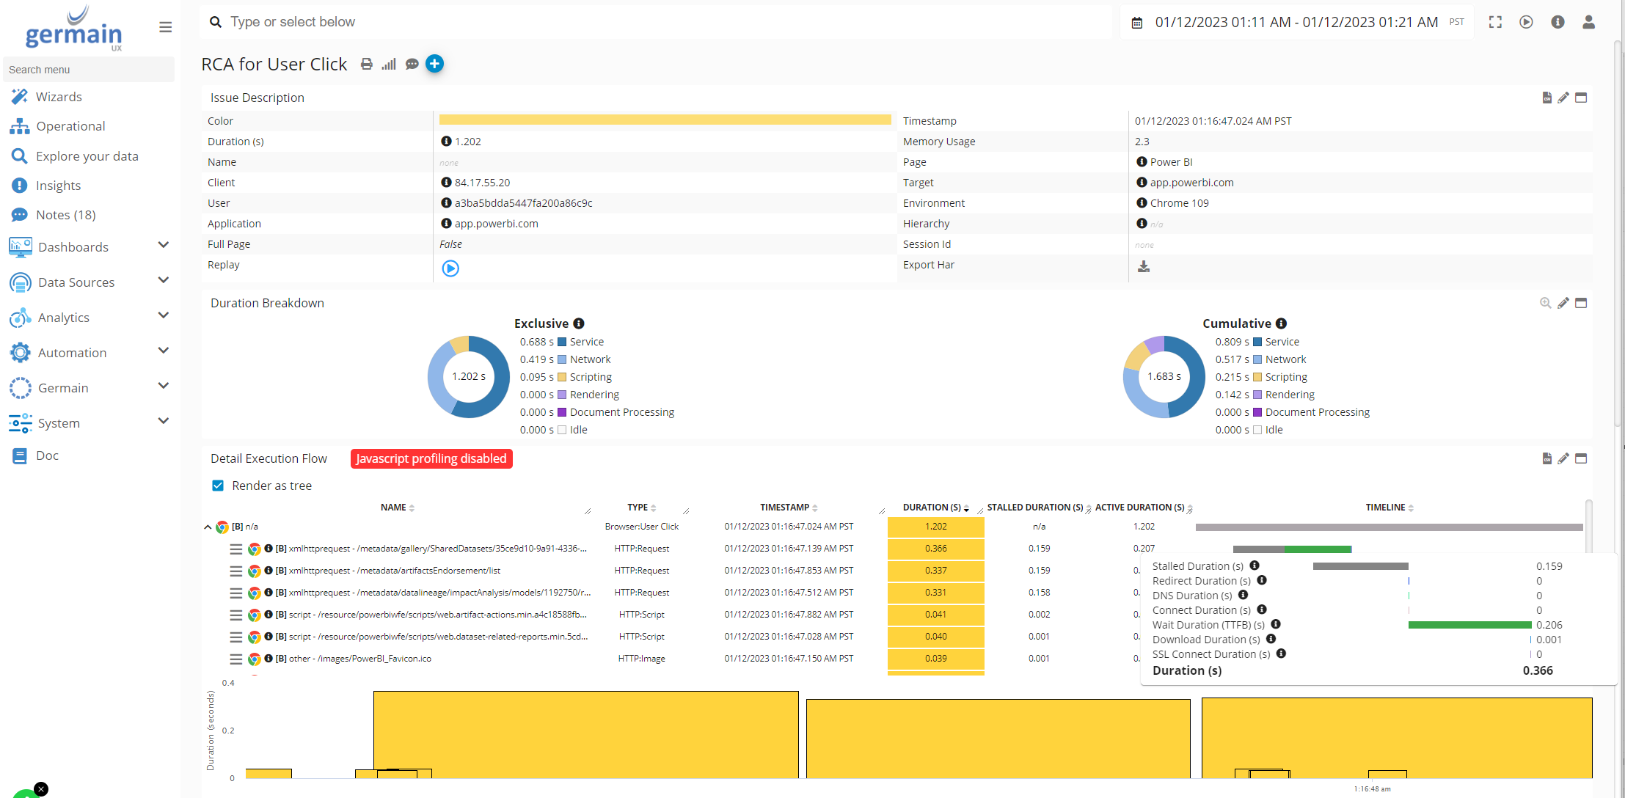Click the blue plus add button
This screenshot has width=1625, height=798.
434,64
